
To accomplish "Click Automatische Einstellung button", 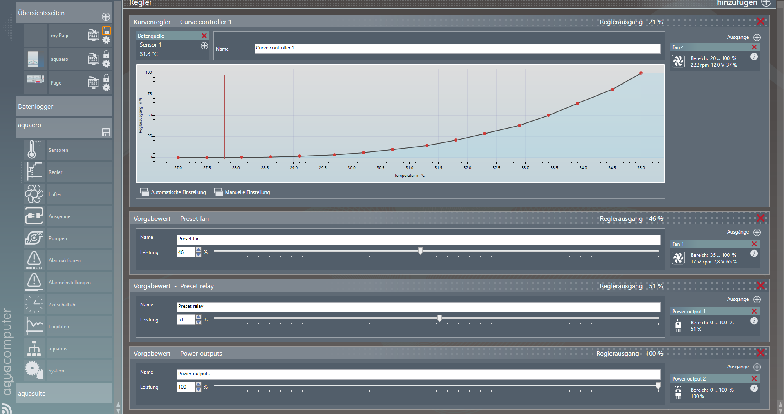I will (173, 192).
